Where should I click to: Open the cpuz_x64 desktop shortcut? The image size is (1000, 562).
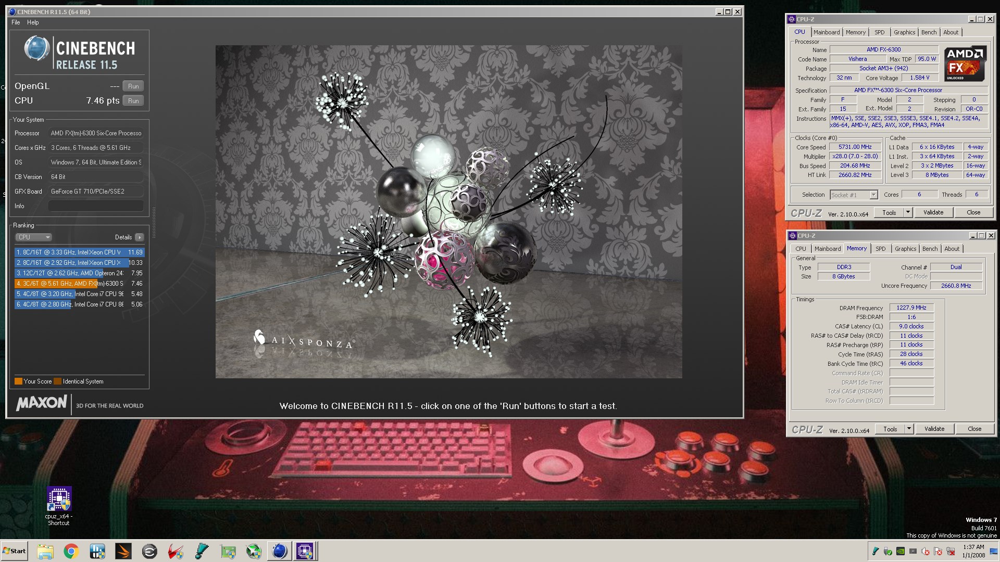click(x=59, y=506)
